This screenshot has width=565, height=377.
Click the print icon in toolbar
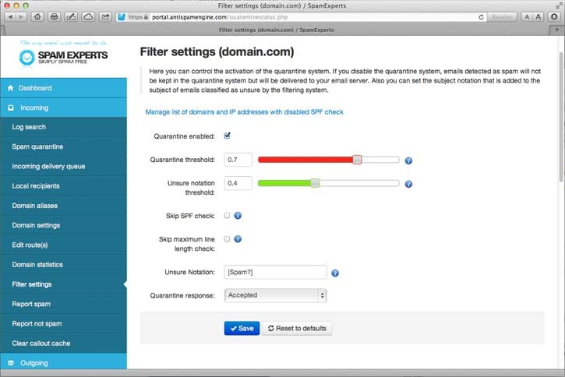[x=55, y=16]
